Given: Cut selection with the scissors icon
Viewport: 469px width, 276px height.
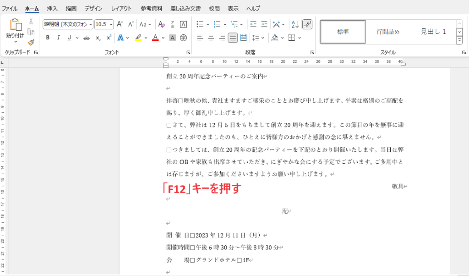Looking at the screenshot, I should 31,21.
